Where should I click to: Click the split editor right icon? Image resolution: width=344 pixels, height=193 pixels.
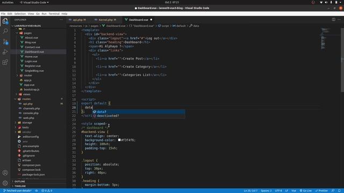[333, 19]
